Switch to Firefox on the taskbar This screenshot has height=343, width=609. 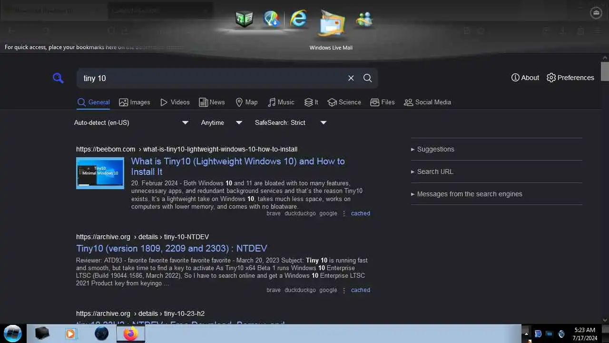(x=130, y=333)
